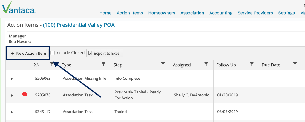Expand row 5205078 details arrow
The height and width of the screenshot is (122, 305).
pos(12,95)
